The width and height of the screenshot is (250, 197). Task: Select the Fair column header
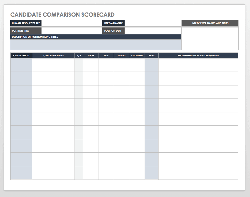pos(106,55)
